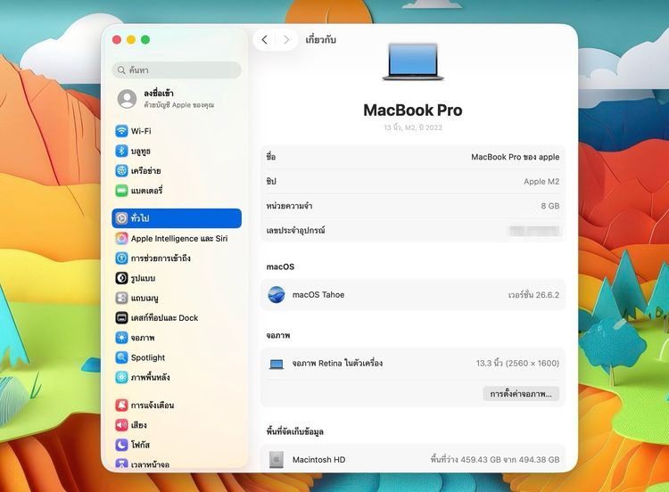Click the พื้นที่จัดเก็บข้อมูล section header
The image size is (669, 492).
[295, 431]
